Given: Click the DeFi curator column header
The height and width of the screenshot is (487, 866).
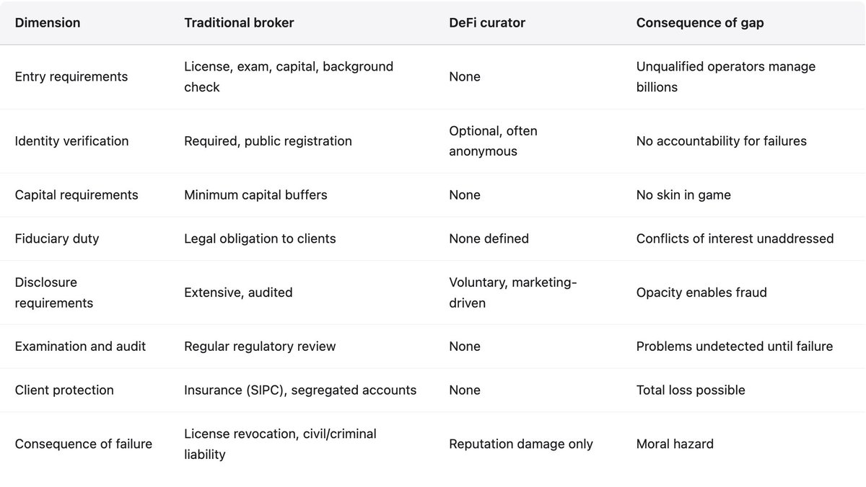Looking at the screenshot, I should (487, 22).
